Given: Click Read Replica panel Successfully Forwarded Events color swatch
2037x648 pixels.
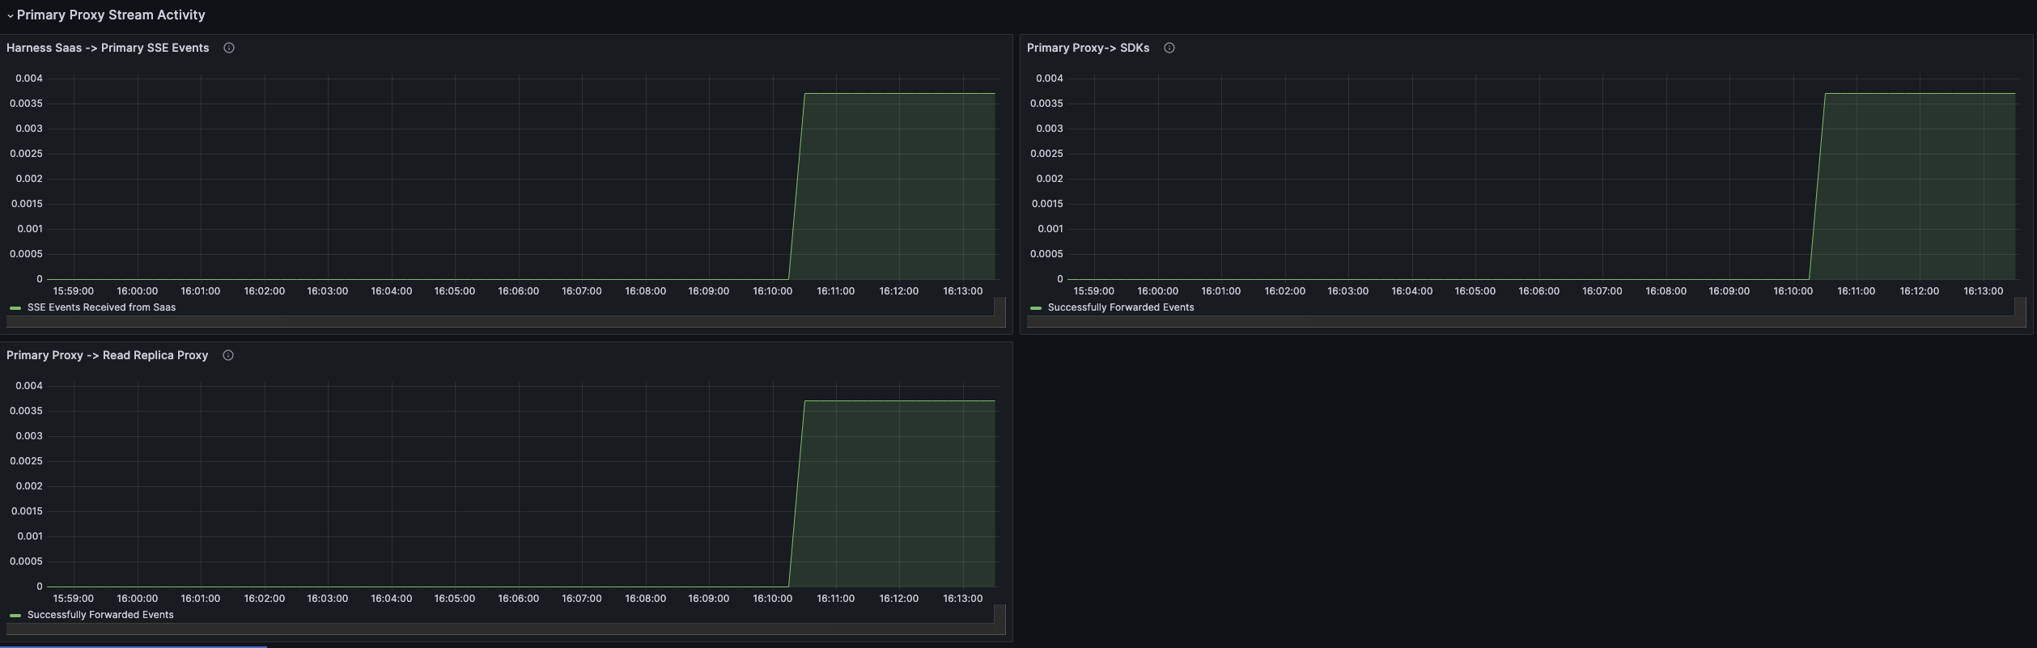Looking at the screenshot, I should (x=15, y=616).
